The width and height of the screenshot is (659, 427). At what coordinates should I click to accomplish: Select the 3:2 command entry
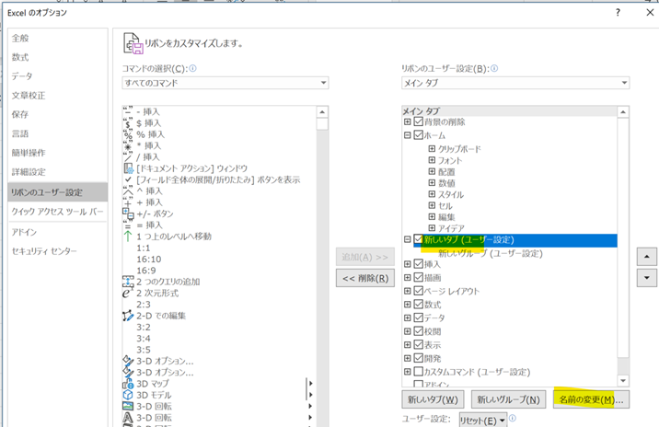pos(144,328)
